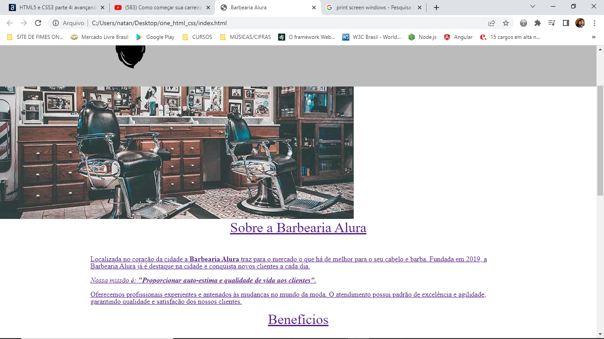Close the YouTube Como começar tab
The width and height of the screenshot is (604, 339).
coord(208,8)
